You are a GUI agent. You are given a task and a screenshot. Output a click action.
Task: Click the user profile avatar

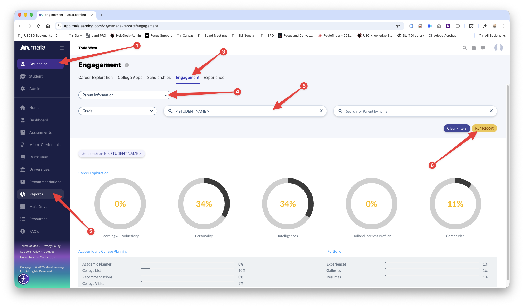[498, 48]
